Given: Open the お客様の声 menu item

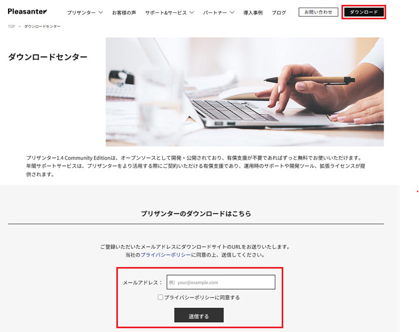Looking at the screenshot, I should coord(124,12).
